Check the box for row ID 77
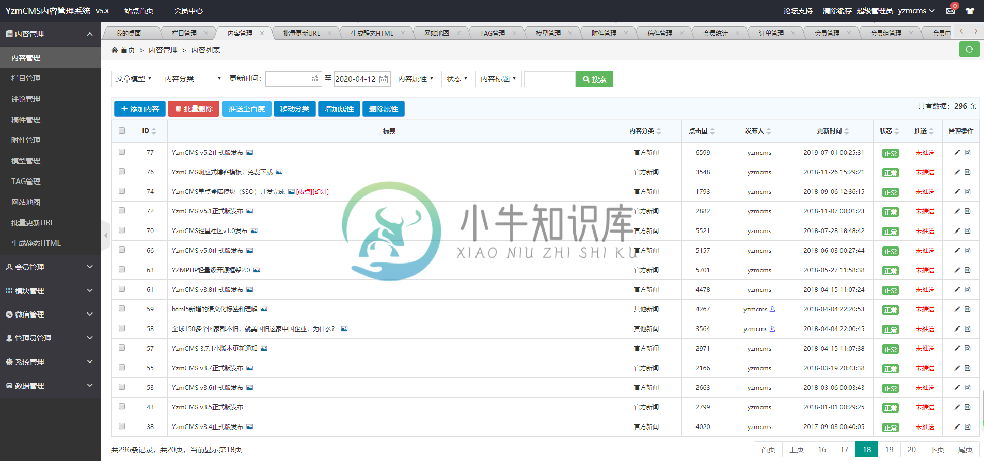The height and width of the screenshot is (461, 984). [122, 152]
